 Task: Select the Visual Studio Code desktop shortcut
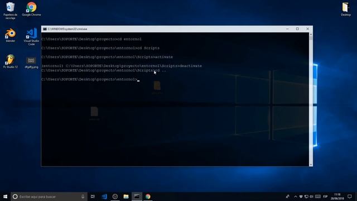31,37
